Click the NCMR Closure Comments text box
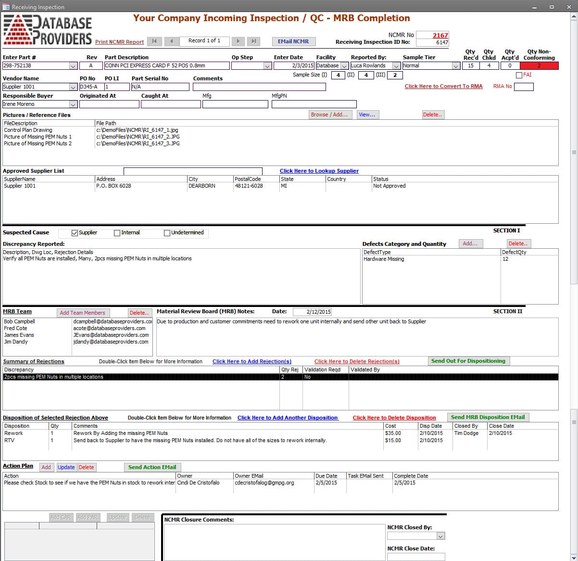The image size is (578, 561). (274, 542)
